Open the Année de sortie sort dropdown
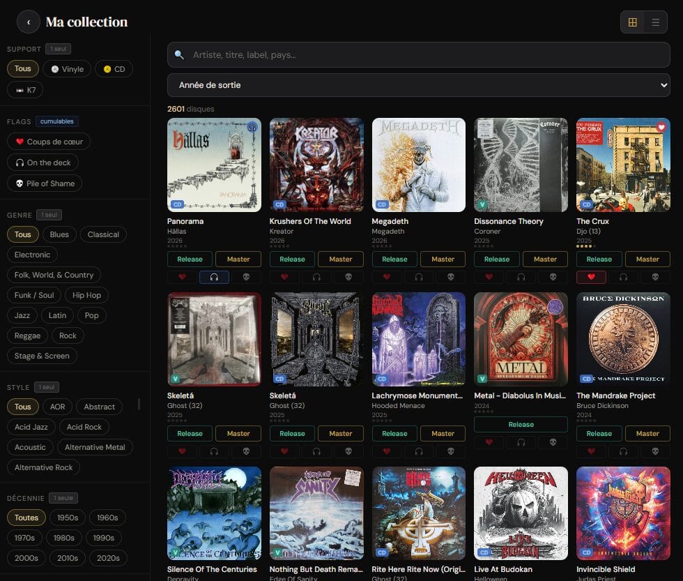 [419, 85]
